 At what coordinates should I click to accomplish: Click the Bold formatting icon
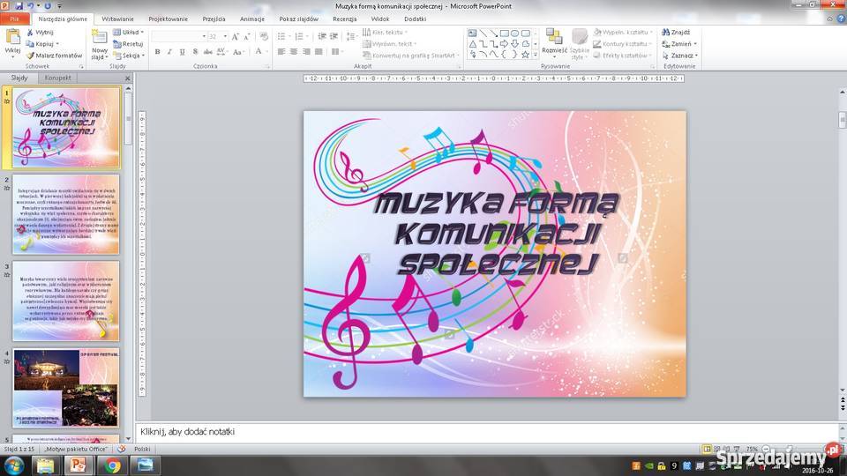coord(158,52)
